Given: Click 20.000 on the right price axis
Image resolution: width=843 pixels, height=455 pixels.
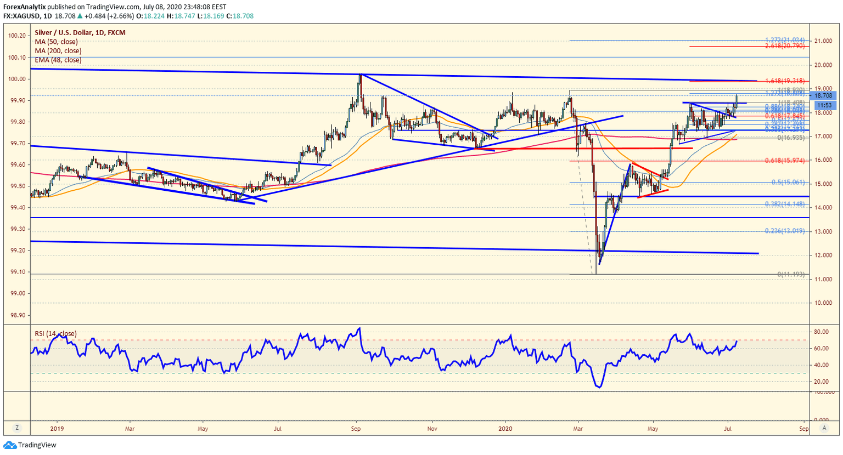Looking at the screenshot, I should click(823, 65).
